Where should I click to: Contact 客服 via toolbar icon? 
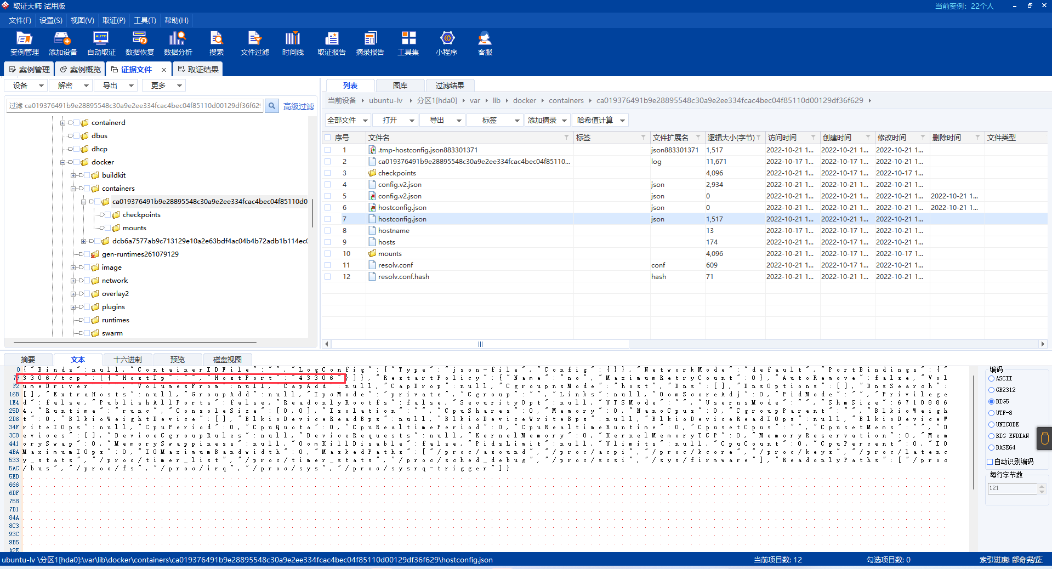pos(485,43)
